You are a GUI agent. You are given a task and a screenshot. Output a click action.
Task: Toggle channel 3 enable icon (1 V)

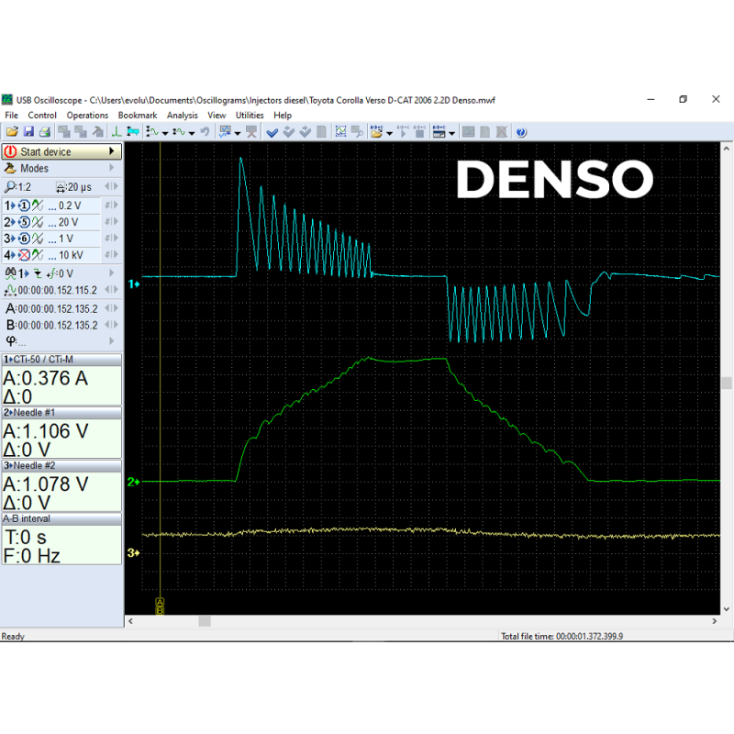(x=25, y=239)
